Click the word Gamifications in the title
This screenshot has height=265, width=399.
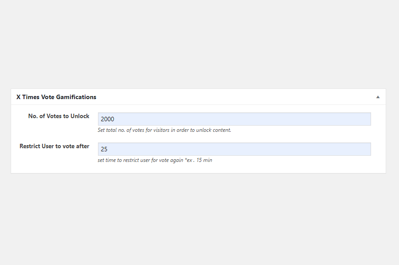[x=76, y=97]
